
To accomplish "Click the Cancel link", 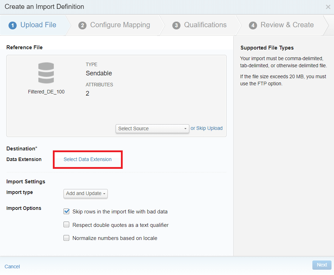I will pyautogui.click(x=12, y=267).
